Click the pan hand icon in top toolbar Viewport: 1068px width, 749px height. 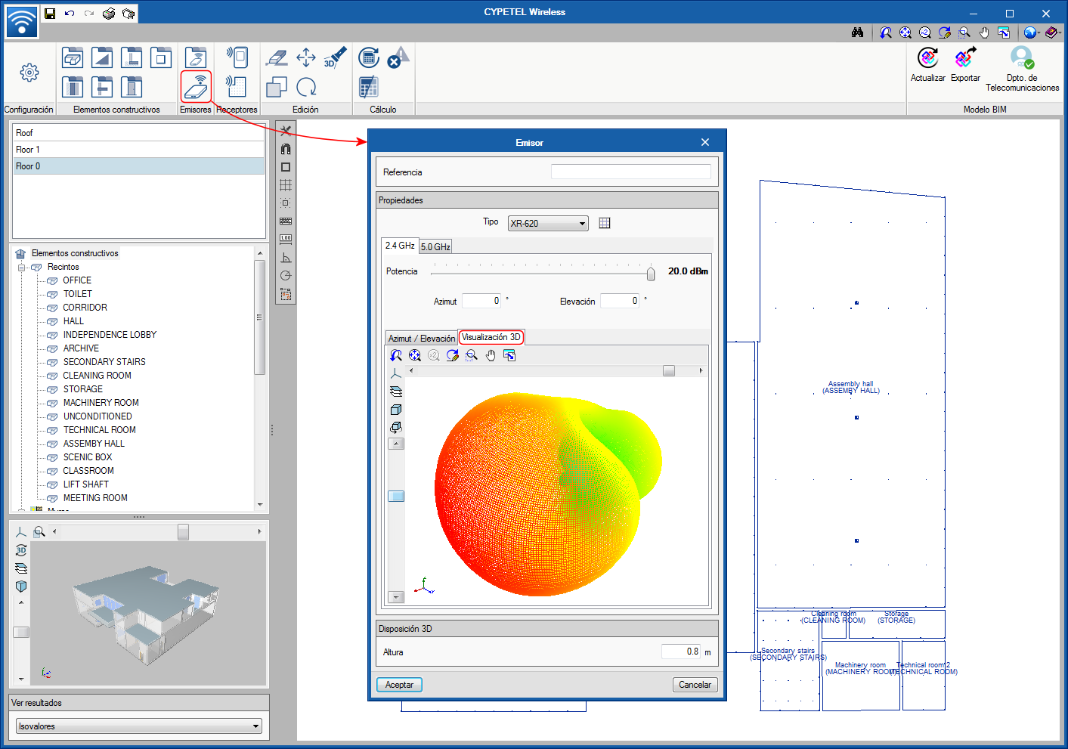pyautogui.click(x=984, y=32)
